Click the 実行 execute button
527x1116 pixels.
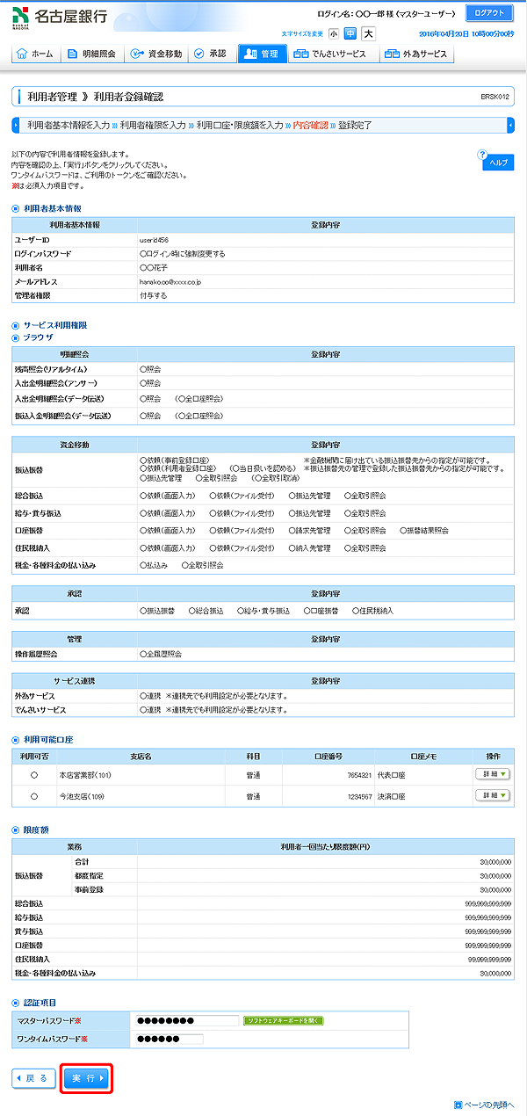(x=88, y=1077)
